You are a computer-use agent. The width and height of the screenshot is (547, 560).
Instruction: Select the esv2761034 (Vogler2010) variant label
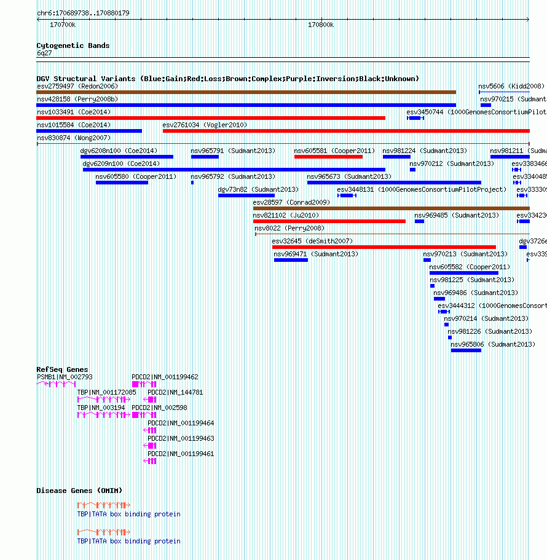205,125
